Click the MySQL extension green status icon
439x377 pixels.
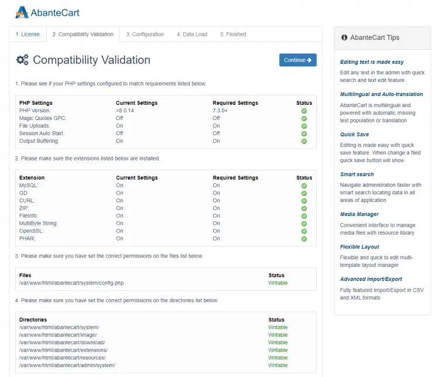click(304, 186)
